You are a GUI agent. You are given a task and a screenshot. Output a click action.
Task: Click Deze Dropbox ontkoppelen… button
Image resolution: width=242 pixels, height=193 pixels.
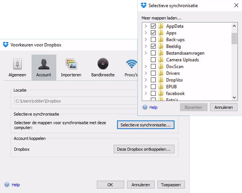(x=144, y=149)
